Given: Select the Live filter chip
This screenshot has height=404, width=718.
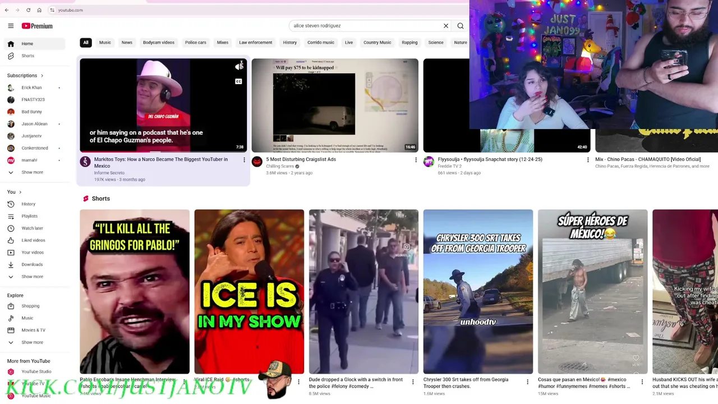Looking at the screenshot, I should 349,43.
